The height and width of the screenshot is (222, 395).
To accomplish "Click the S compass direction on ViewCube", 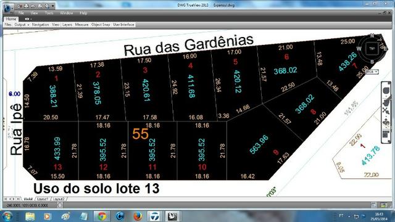I will [x=372, y=62].
